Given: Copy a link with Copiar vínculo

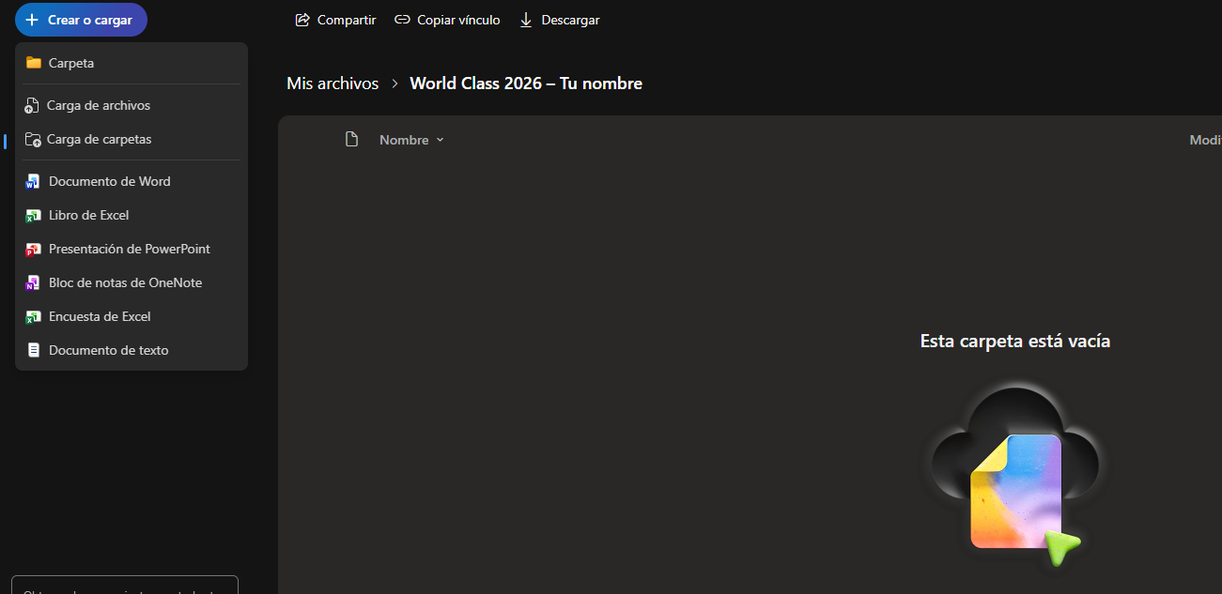Looking at the screenshot, I should (x=447, y=19).
